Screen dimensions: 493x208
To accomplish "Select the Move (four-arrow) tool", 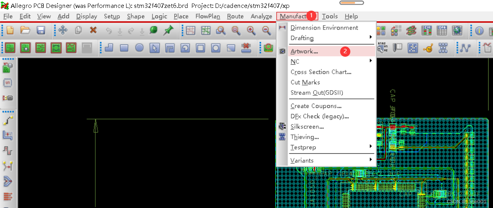I will pos(63,30).
